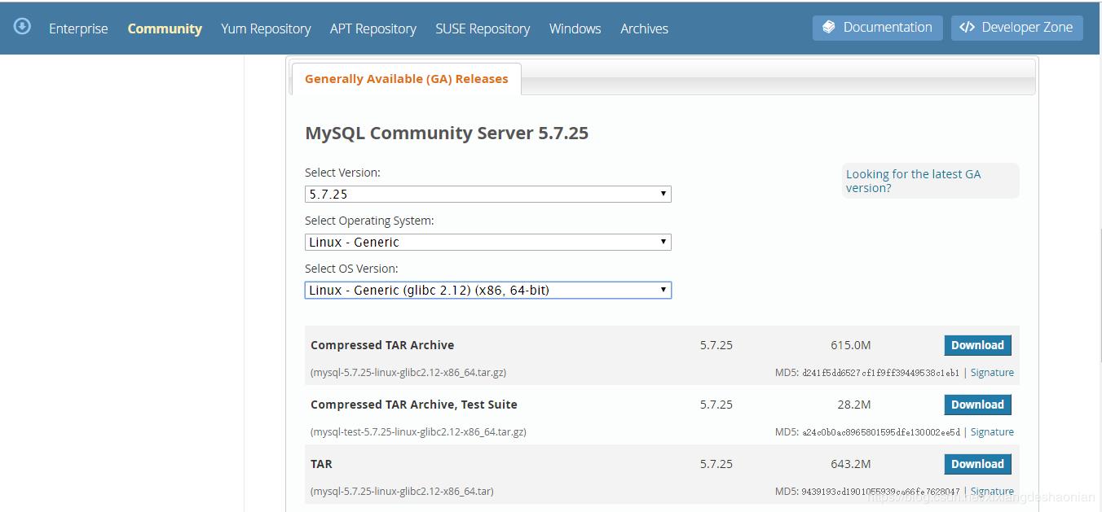Viewport: 1102px width, 512px height.
Task: Select the Windows navigation item
Action: coord(575,28)
